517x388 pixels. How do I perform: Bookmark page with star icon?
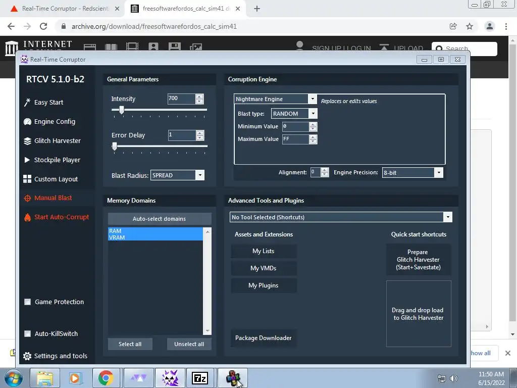[x=470, y=26]
